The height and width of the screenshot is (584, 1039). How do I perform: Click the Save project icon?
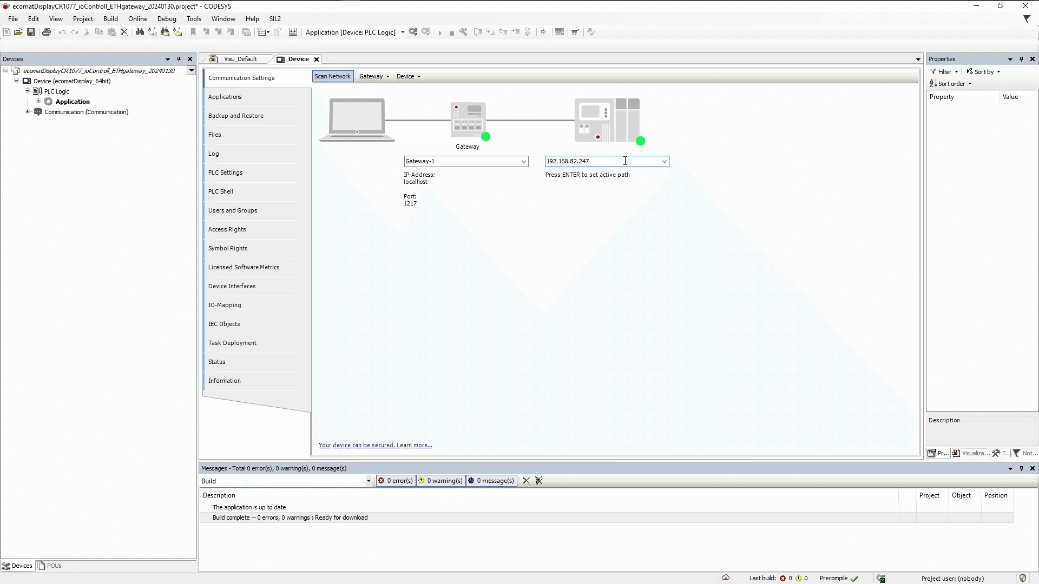click(x=31, y=32)
